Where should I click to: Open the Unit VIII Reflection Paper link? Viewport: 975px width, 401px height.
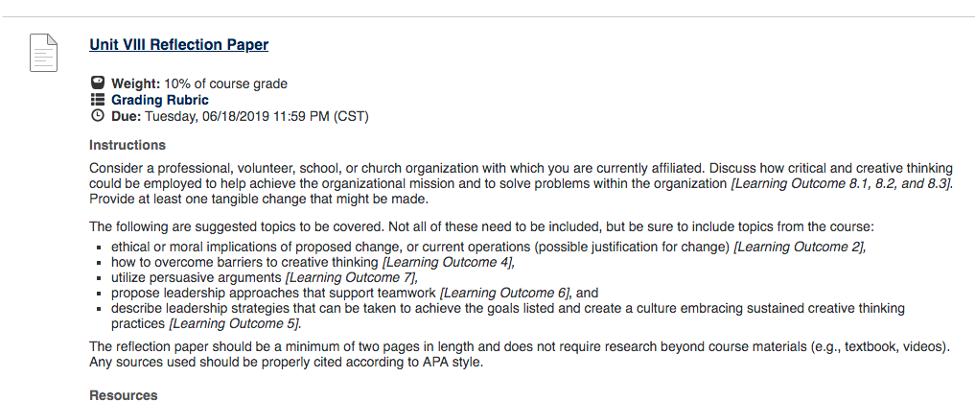pyautogui.click(x=179, y=45)
